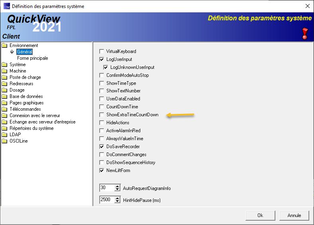The height and width of the screenshot is (225, 314).
Task: Open Echange avec serveur d'entreprise label
Action: 43,122
